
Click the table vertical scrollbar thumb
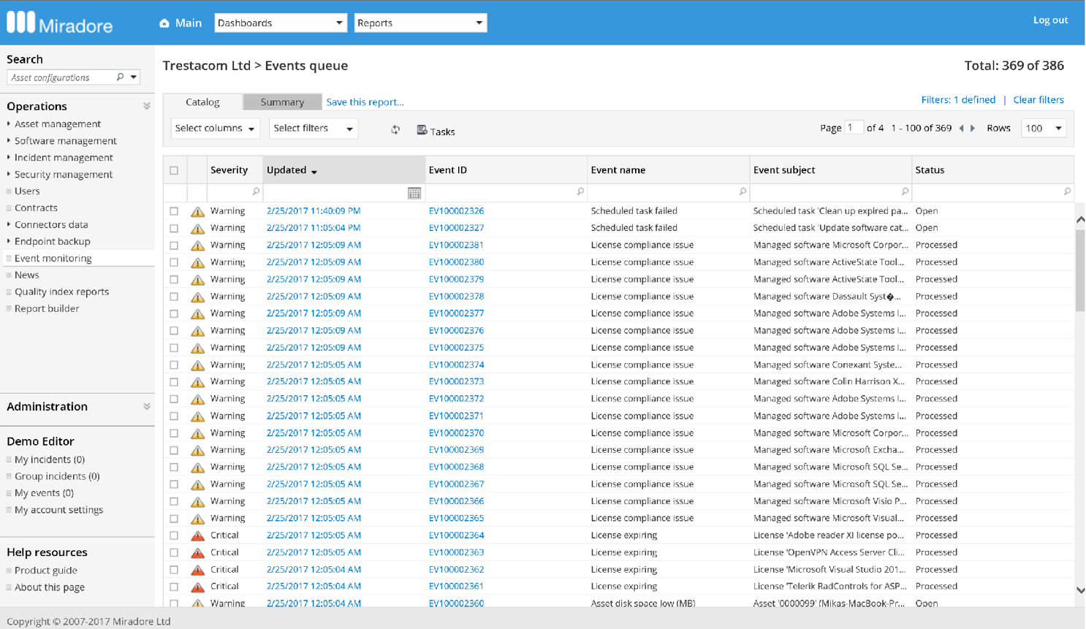point(1080,270)
